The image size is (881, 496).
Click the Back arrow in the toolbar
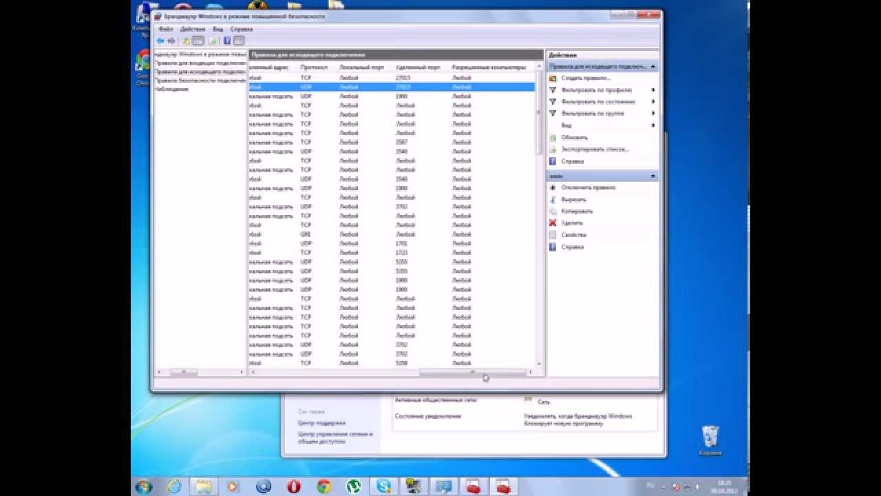tap(160, 41)
